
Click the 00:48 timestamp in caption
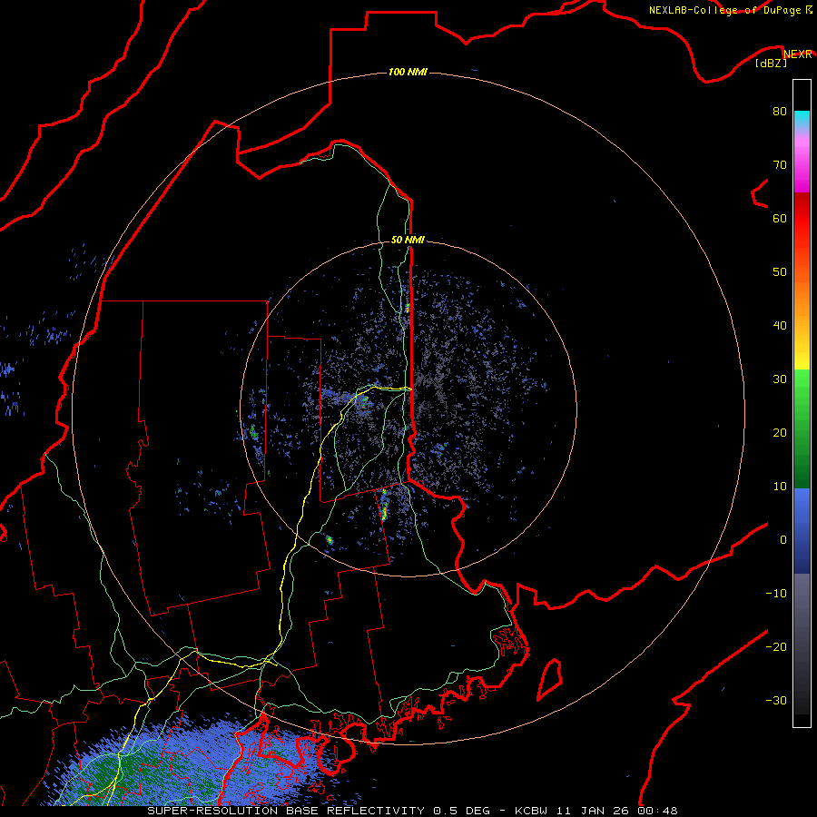[657, 811]
